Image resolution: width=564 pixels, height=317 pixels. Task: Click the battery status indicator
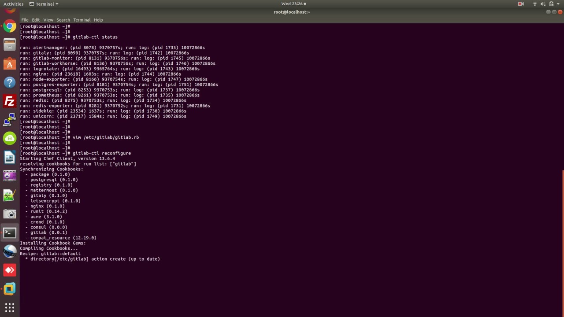(551, 4)
